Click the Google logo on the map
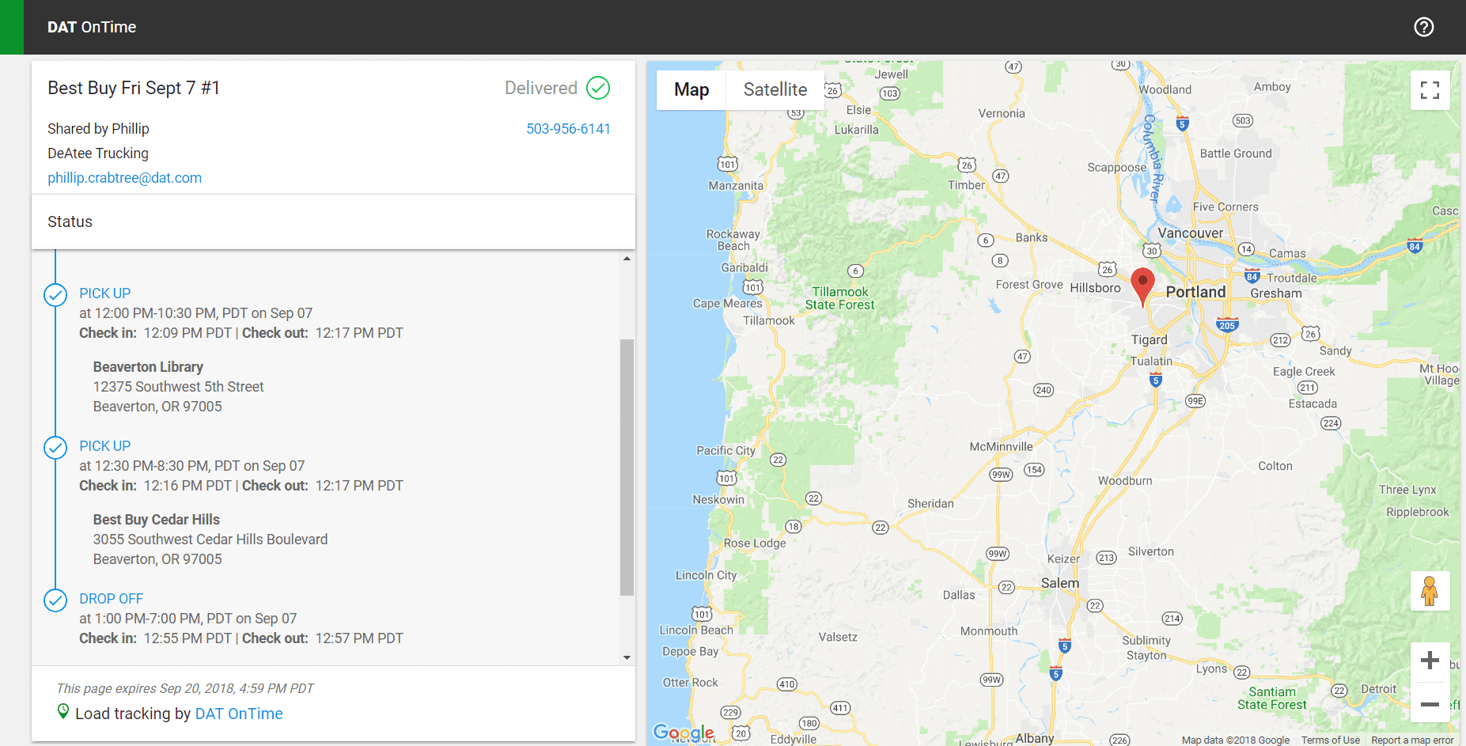The image size is (1466, 746). pos(684,733)
